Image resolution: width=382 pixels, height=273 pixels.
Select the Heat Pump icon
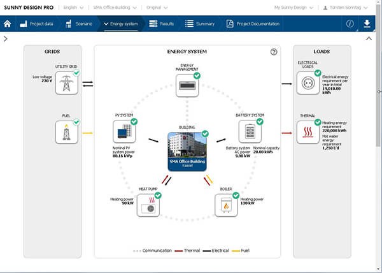click(x=149, y=204)
